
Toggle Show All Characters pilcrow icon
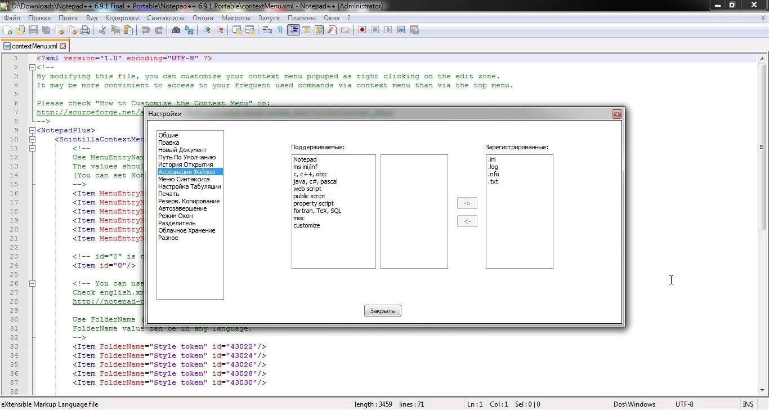click(280, 30)
